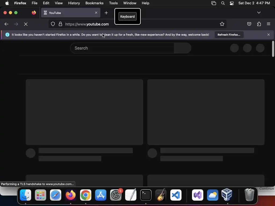
Task: Click the Refresh Firefox... button
Action: 229,35
